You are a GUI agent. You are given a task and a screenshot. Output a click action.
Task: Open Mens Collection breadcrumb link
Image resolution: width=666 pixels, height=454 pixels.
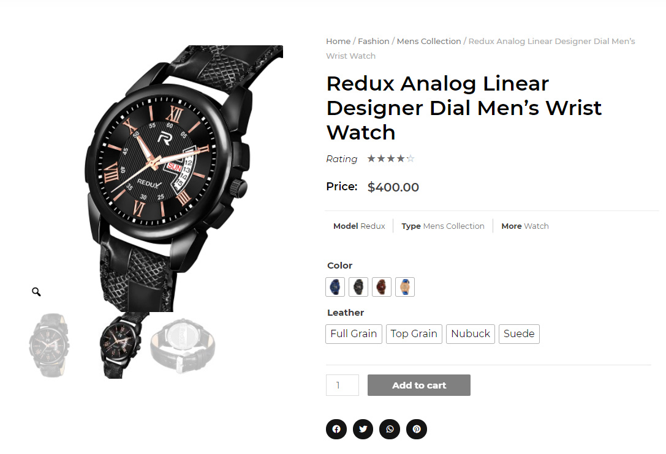coord(428,41)
